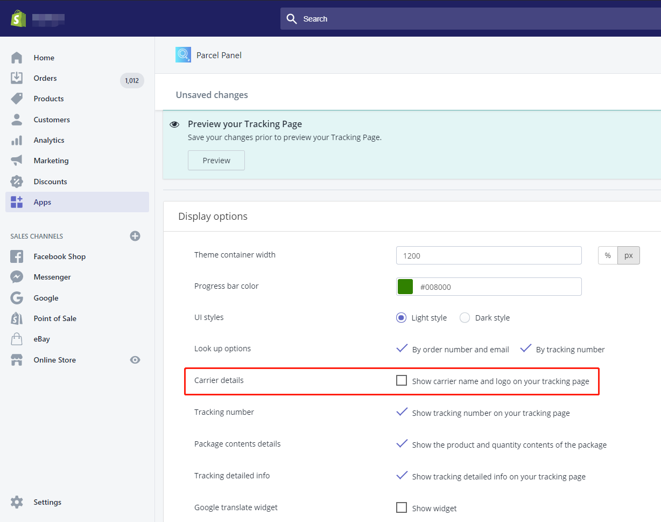Open the green progress bar color swatch

[405, 287]
